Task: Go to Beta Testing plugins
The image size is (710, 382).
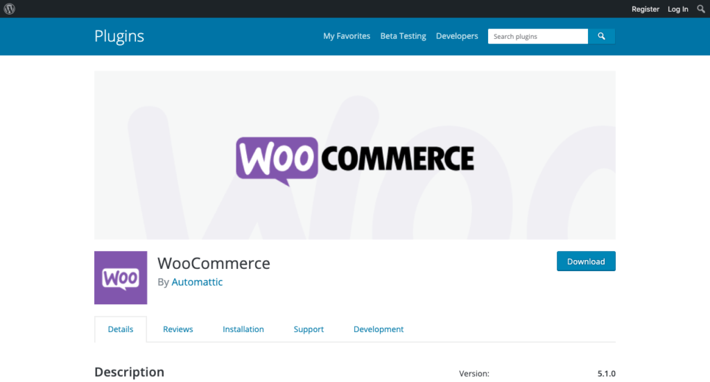Action: (403, 36)
